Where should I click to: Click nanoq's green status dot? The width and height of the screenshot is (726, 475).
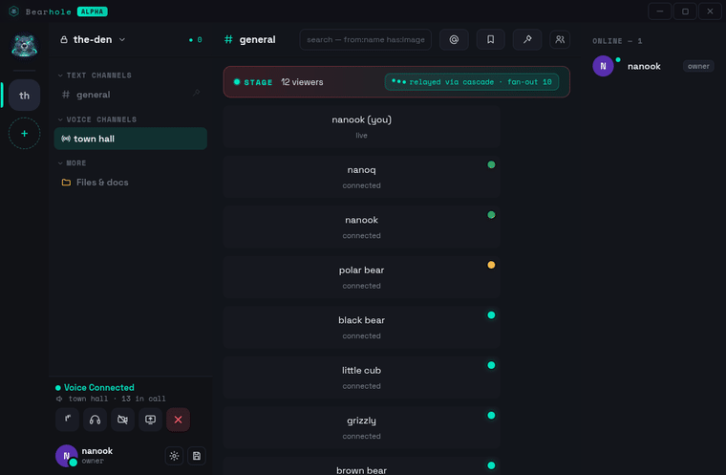tap(491, 164)
